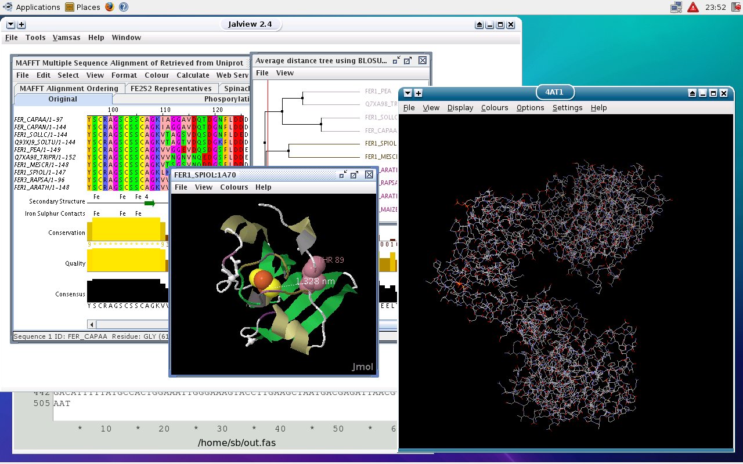Close the FER1_SPIOL:1A70 structure frame
The height and width of the screenshot is (464, 743).
click(369, 175)
